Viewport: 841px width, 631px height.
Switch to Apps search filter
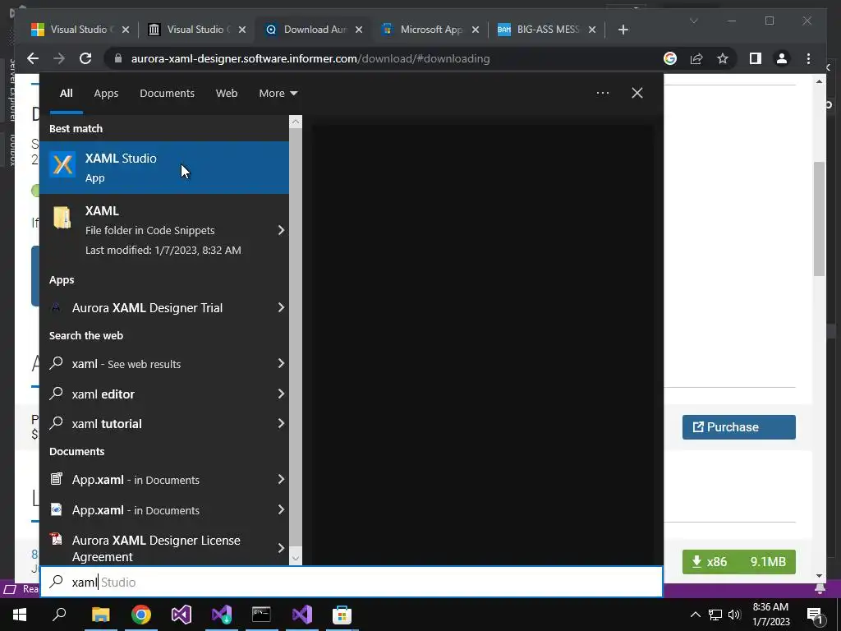coord(106,93)
